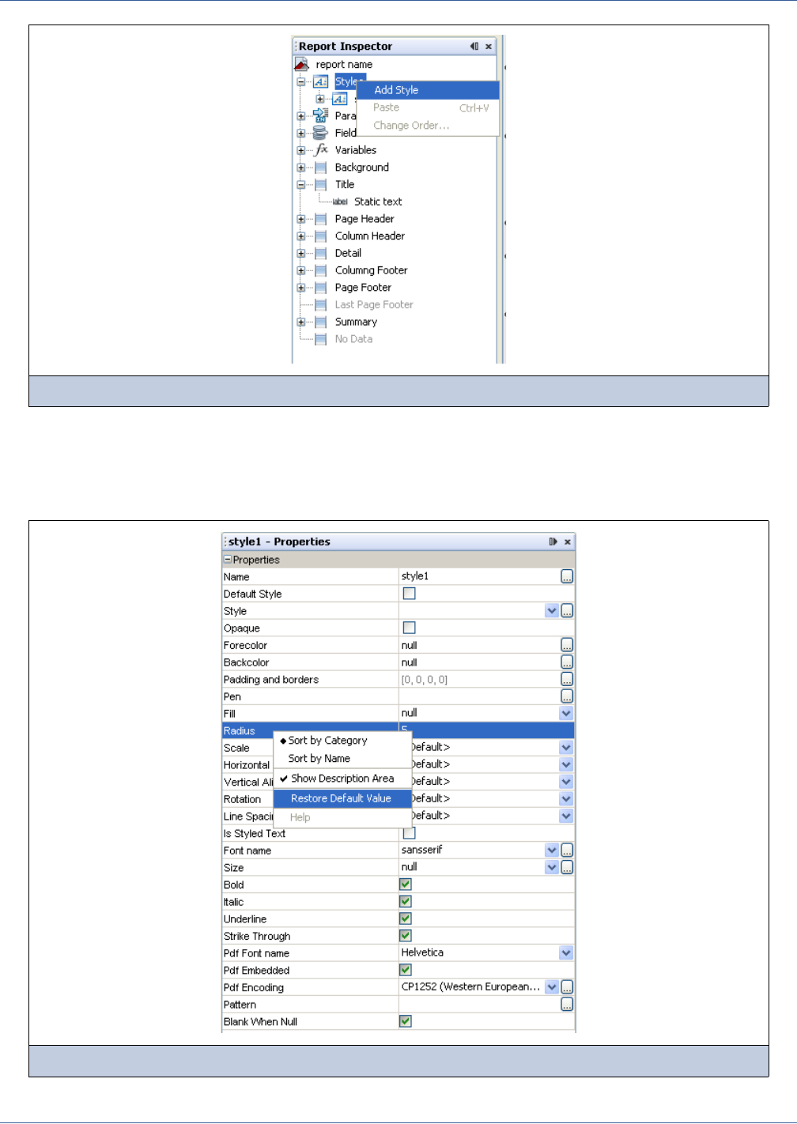The image size is (797, 1124).
Task: Click Paste in the Styles context menu
Action: [428, 107]
